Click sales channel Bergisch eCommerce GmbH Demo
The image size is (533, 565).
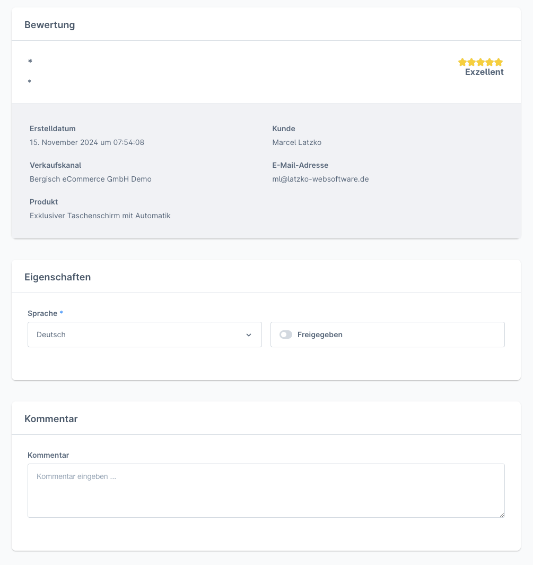pos(91,179)
